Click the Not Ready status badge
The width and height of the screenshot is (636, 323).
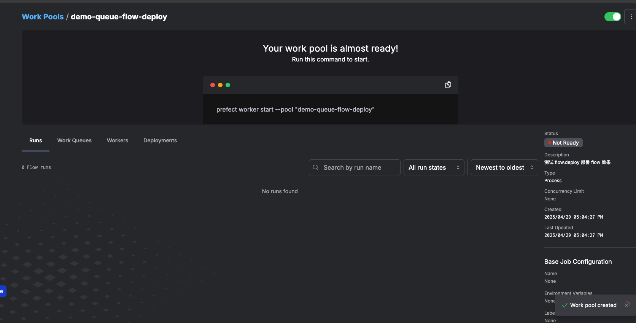click(x=563, y=143)
